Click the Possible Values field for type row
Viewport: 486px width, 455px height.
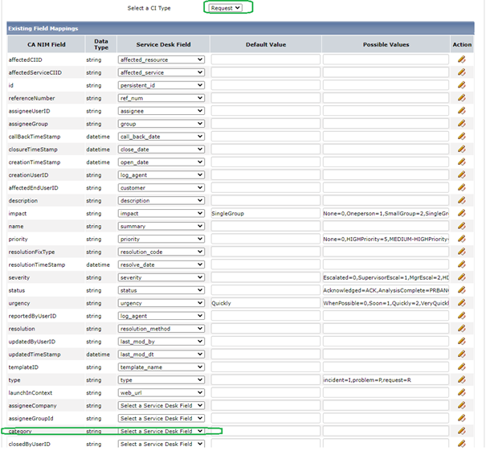coord(386,379)
